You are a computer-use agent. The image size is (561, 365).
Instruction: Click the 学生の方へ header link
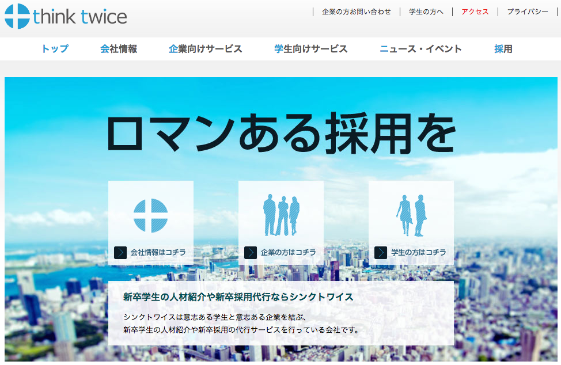pyautogui.click(x=426, y=12)
